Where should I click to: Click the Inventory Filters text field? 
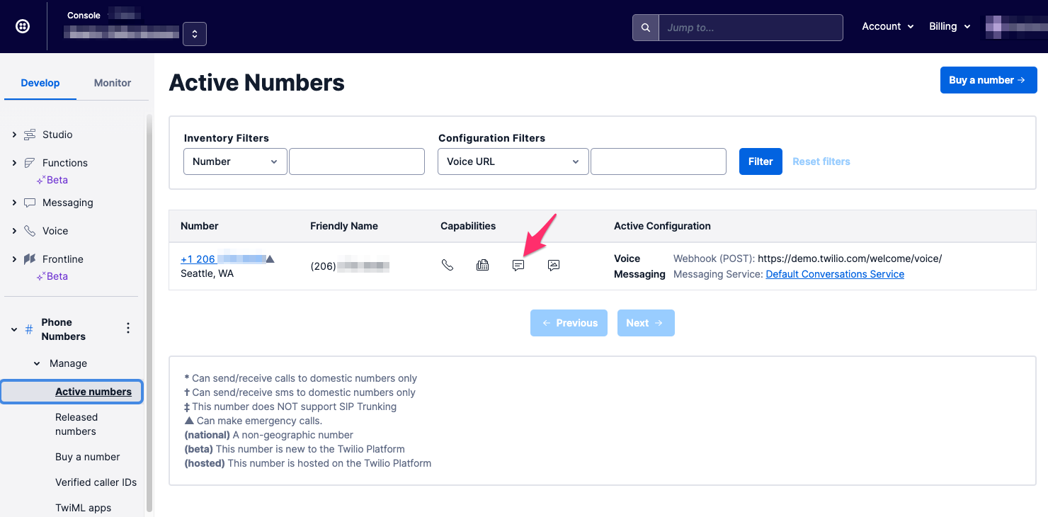click(357, 161)
